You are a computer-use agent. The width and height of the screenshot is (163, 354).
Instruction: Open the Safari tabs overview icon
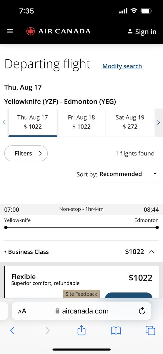150,331
